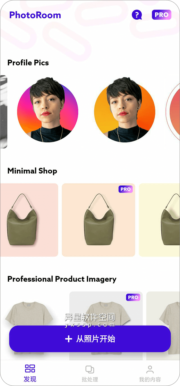Switch to the 批处理 batch tab
This screenshot has width=180, height=386.
pyautogui.click(x=90, y=373)
